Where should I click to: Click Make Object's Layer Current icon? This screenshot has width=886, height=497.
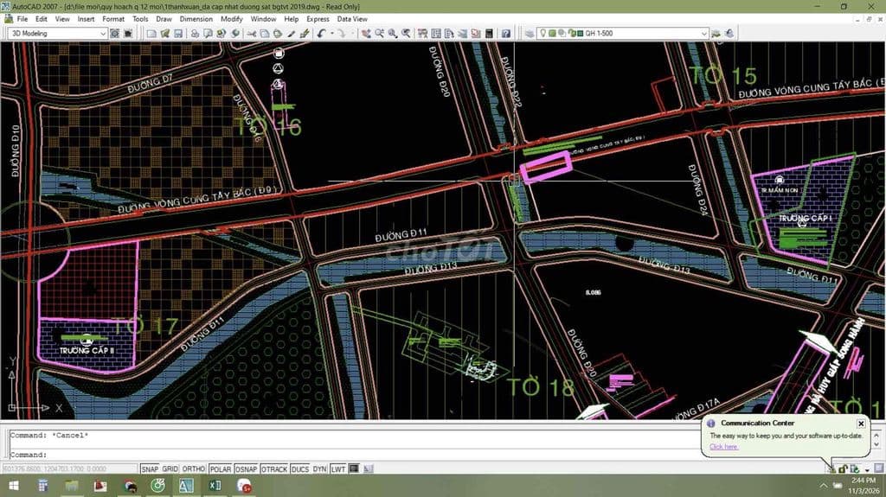click(716, 34)
